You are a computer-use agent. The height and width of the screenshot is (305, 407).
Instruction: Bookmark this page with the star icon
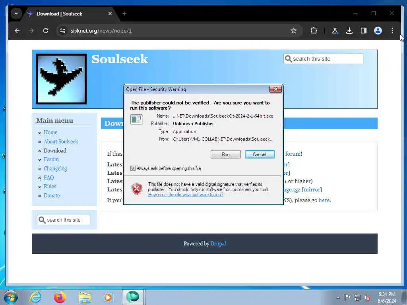point(294,31)
